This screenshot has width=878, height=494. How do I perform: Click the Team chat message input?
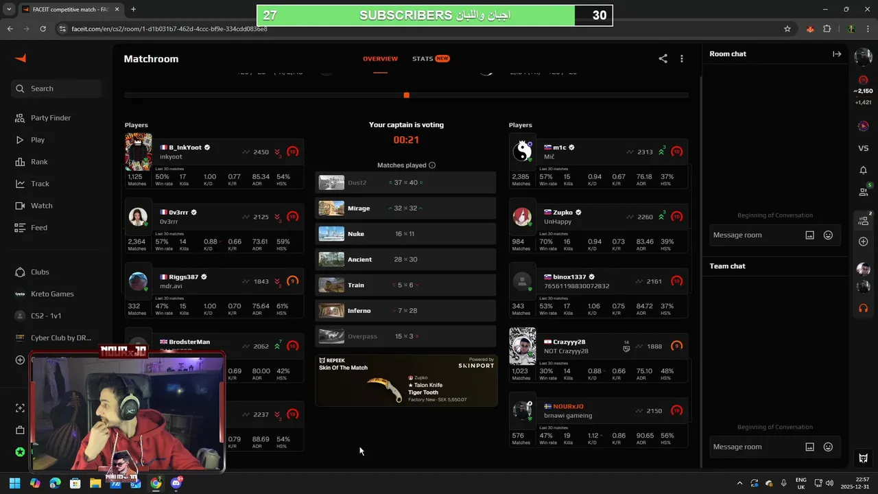click(x=755, y=447)
